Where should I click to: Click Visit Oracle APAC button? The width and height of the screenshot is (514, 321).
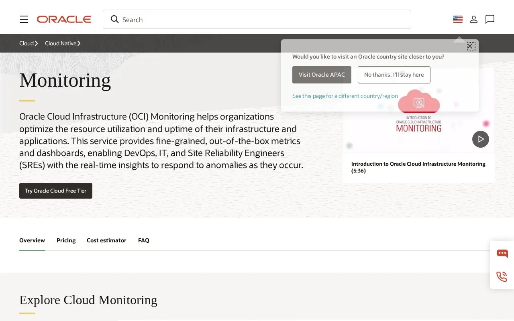[x=322, y=75]
